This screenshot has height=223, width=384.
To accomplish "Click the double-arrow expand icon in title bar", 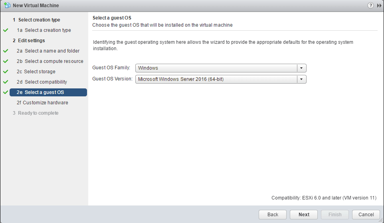I will 379,5.
